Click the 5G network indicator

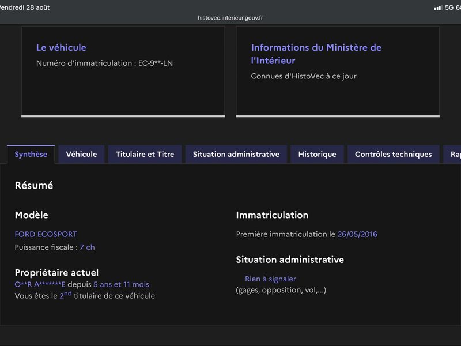coord(449,7)
